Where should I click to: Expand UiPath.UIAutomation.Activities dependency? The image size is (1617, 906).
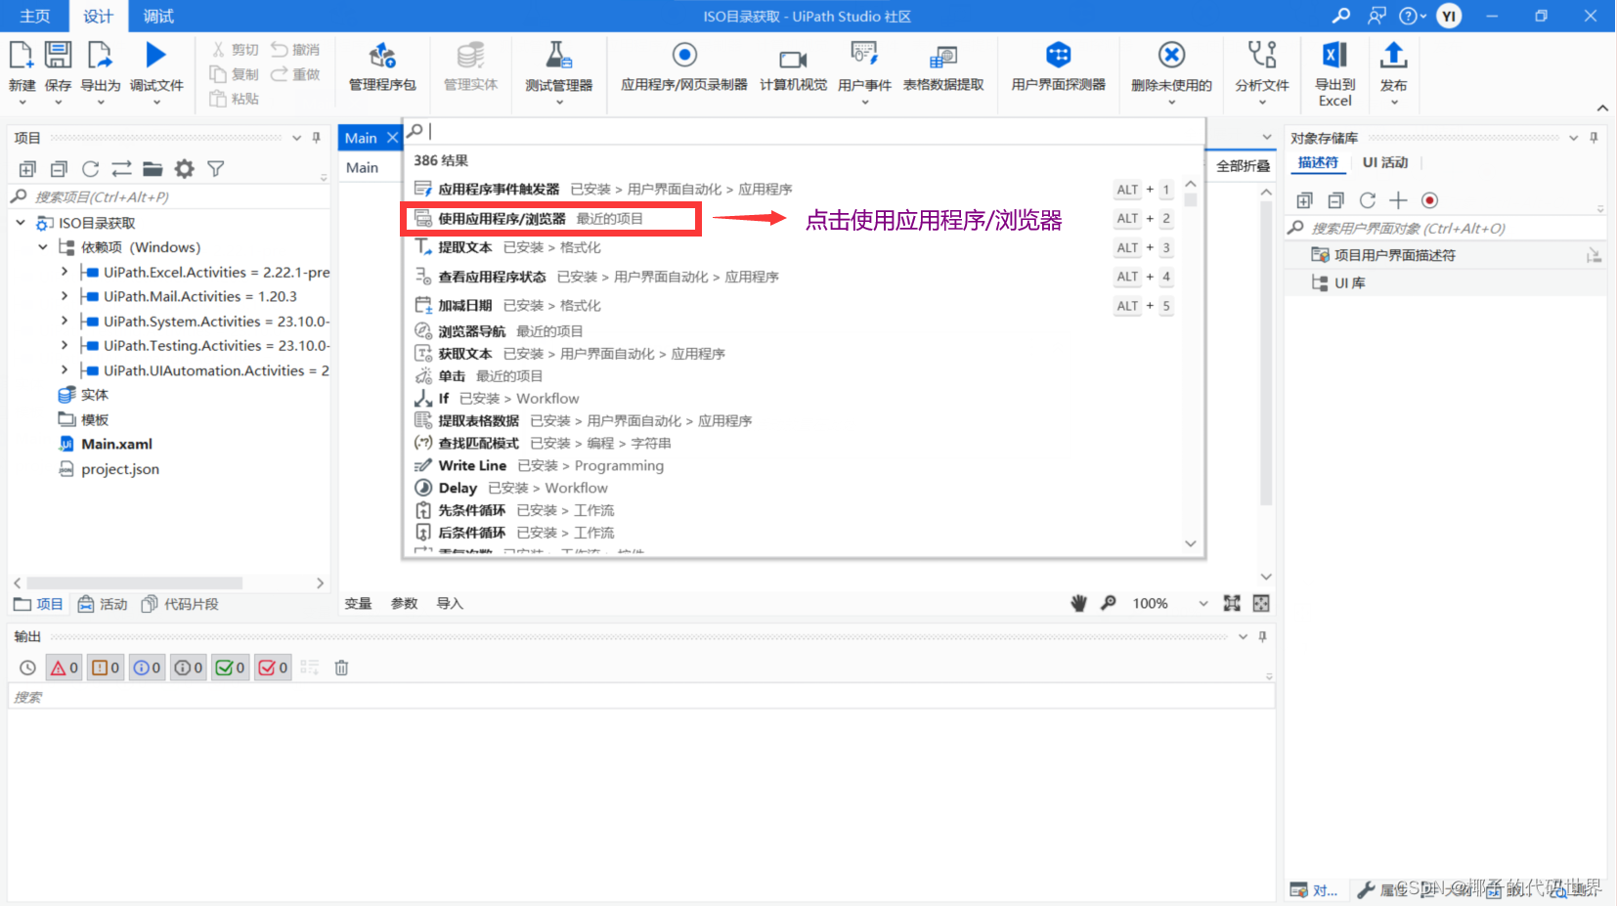point(65,370)
